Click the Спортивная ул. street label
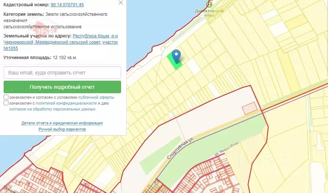The image size is (328, 193). tap(180, 149)
